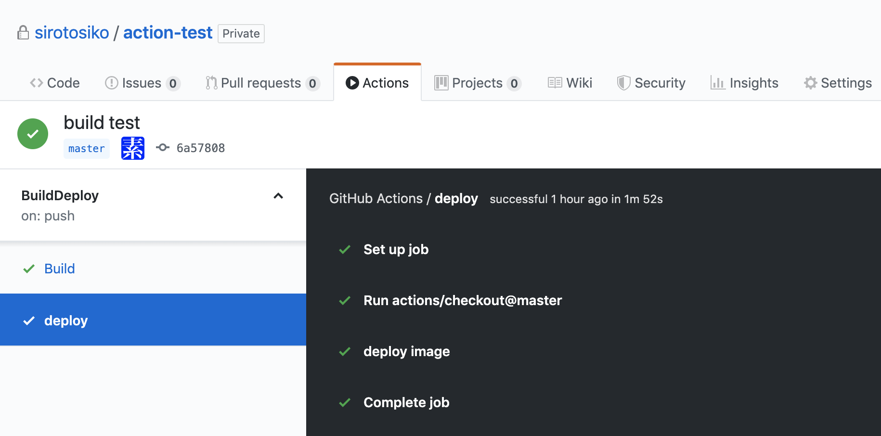Select the Actions tab
881x436 pixels.
[377, 83]
